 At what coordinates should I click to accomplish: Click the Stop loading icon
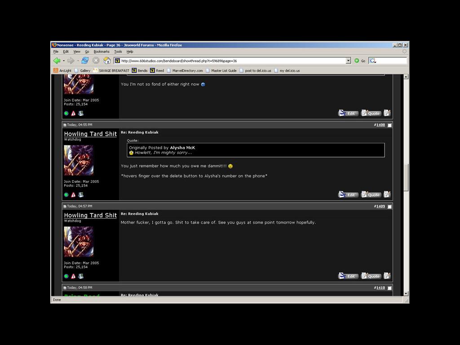click(96, 61)
